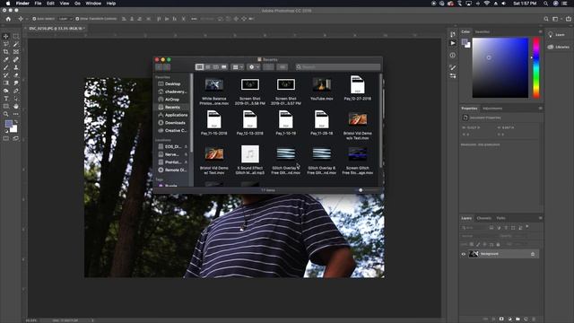
Task: Open Auto-Select Layer dropdown
Action: coord(65,19)
